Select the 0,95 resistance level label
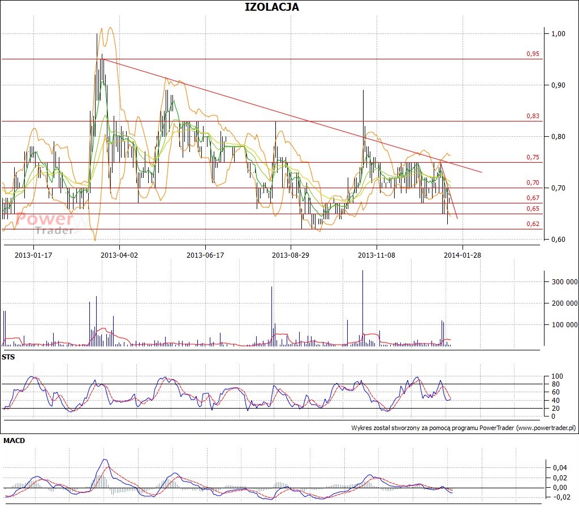579x512 pixels. pyautogui.click(x=533, y=54)
